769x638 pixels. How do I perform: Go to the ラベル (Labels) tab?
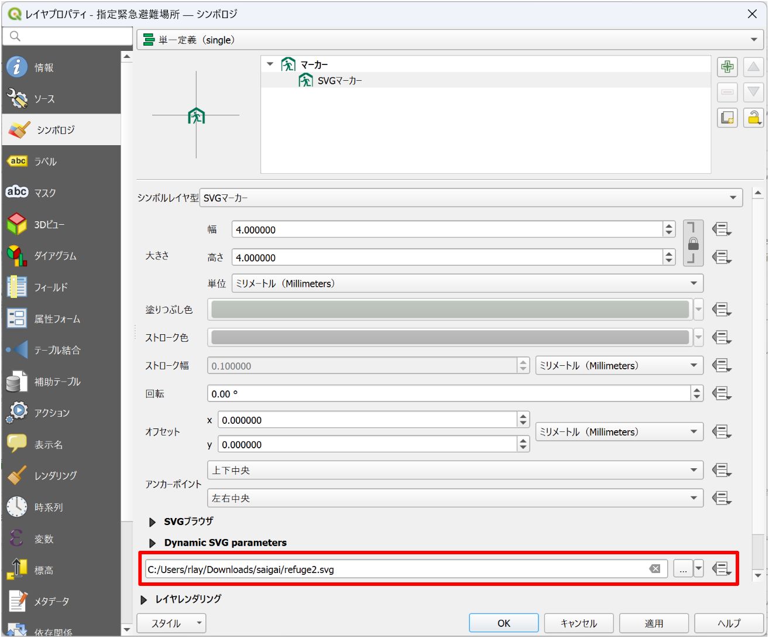click(x=61, y=161)
